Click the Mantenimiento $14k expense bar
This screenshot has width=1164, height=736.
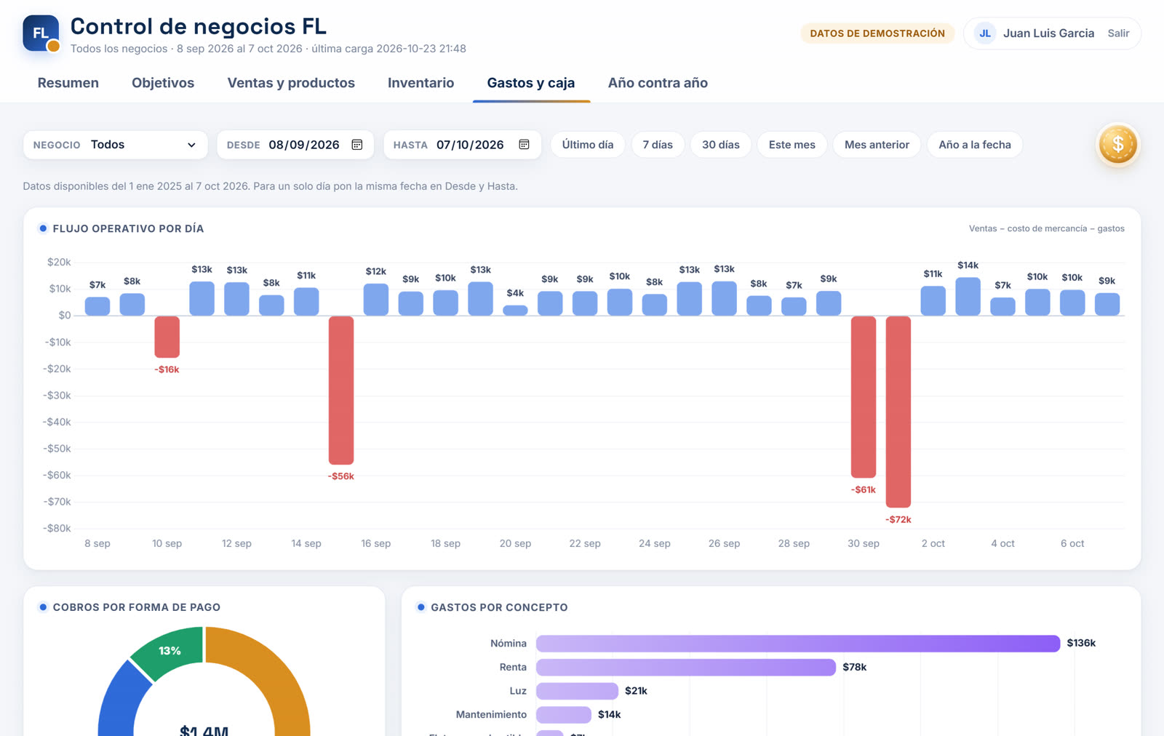[x=564, y=714]
